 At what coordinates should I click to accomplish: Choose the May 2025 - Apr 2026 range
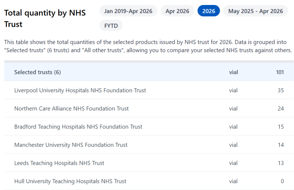coord(256,11)
